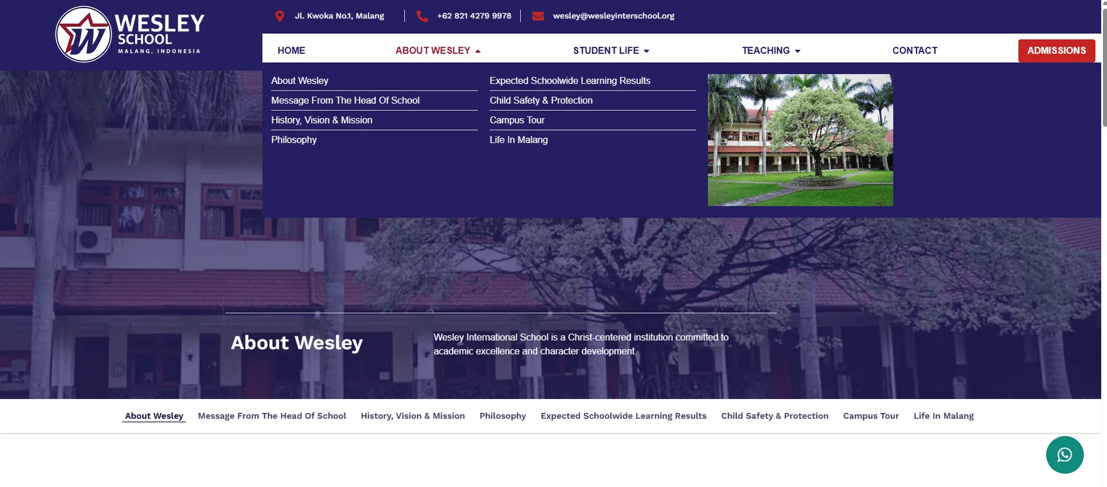Screen dimensions: 1107x487
Task: Click the wesley@wesleyinterschool.org email link
Action: [614, 16]
